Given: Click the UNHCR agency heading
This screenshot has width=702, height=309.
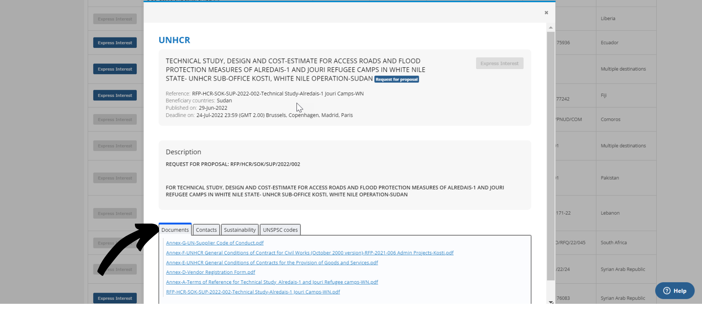Looking at the screenshot, I should point(174,40).
